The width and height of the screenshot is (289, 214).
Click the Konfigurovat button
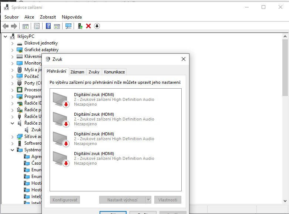(x=65, y=200)
